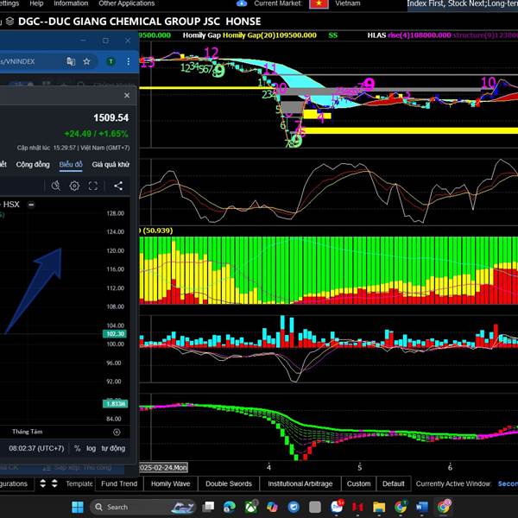This screenshot has width=518, height=518.
Task: Open Microsoft Word from the taskbar
Action: 422,507
